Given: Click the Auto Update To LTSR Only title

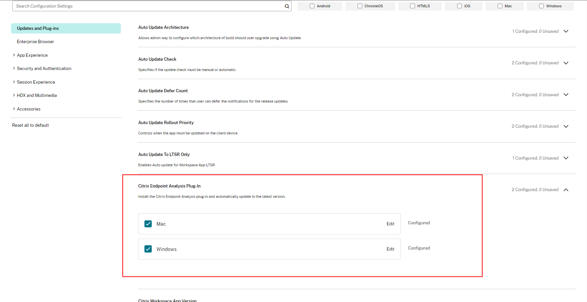Looking at the screenshot, I should pyautogui.click(x=164, y=155).
